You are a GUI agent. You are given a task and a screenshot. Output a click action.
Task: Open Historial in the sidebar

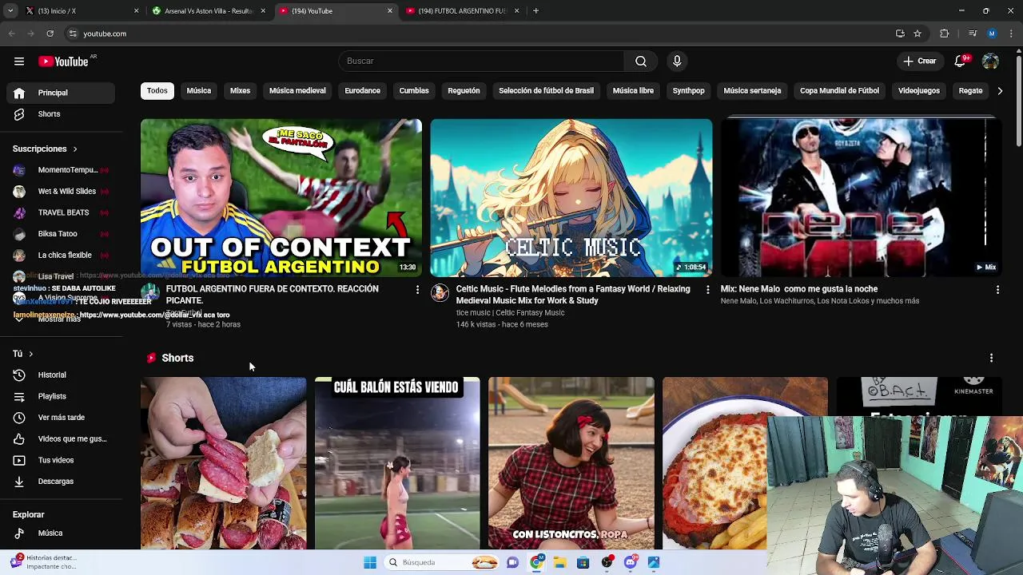point(61,375)
